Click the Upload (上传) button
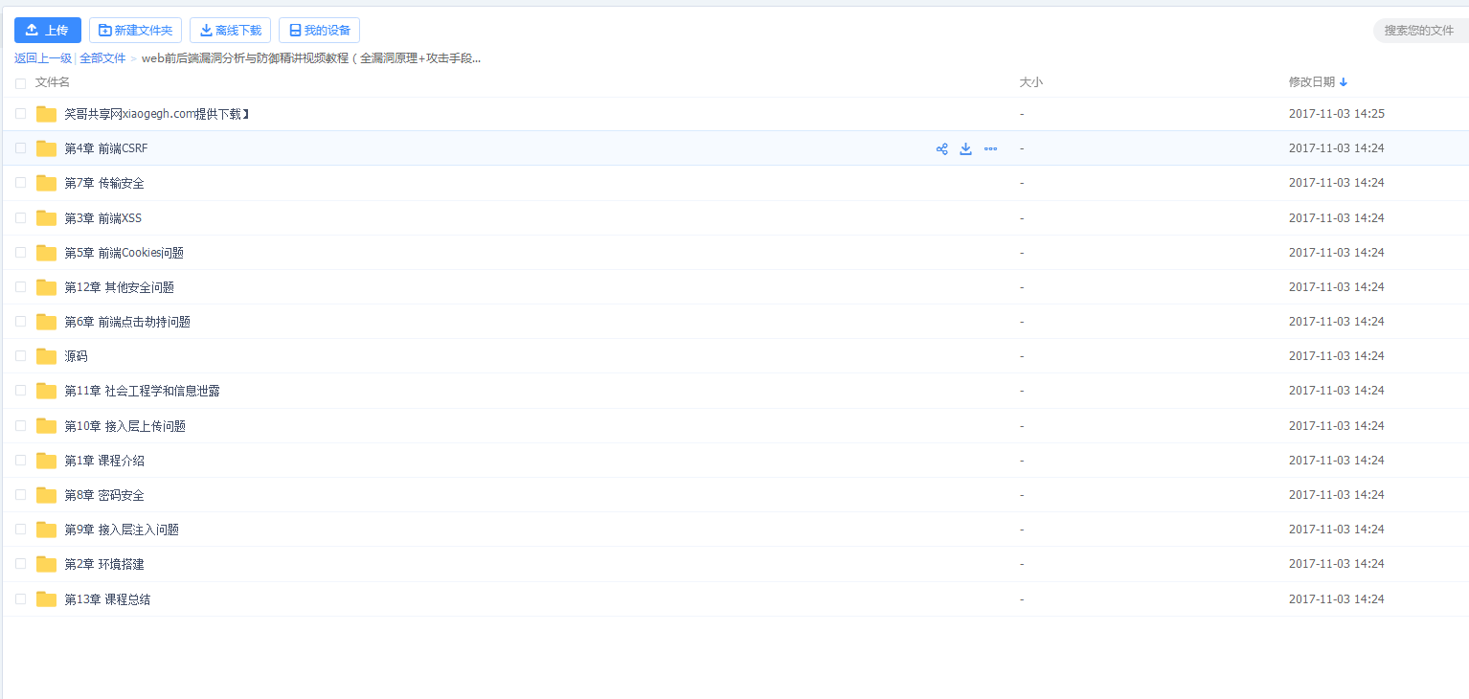1469x699 pixels. point(48,31)
